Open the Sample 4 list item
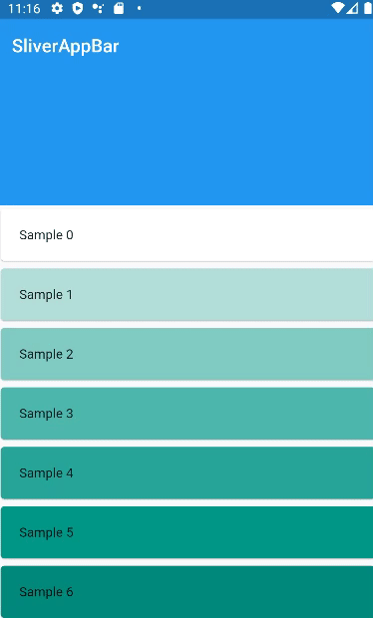373x618 pixels. pos(186,472)
